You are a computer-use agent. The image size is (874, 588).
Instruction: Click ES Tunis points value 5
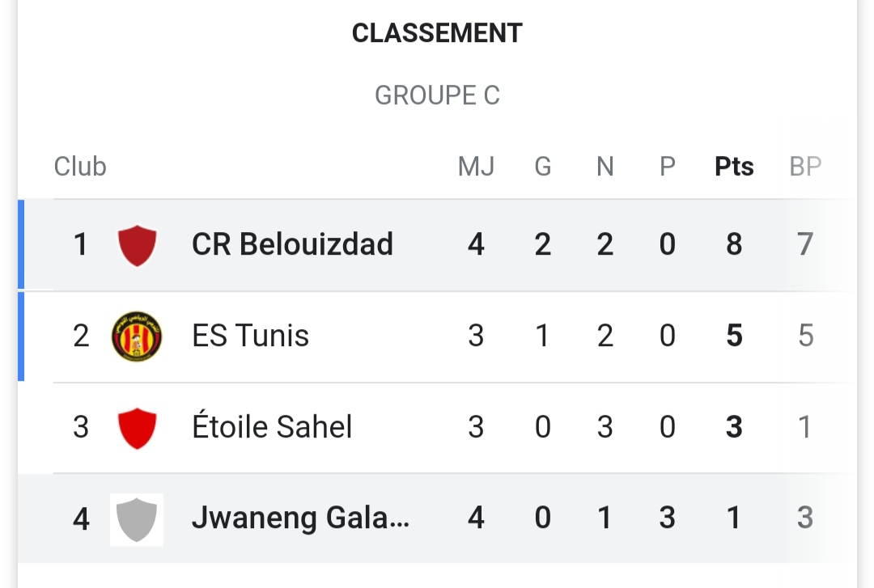coord(734,336)
